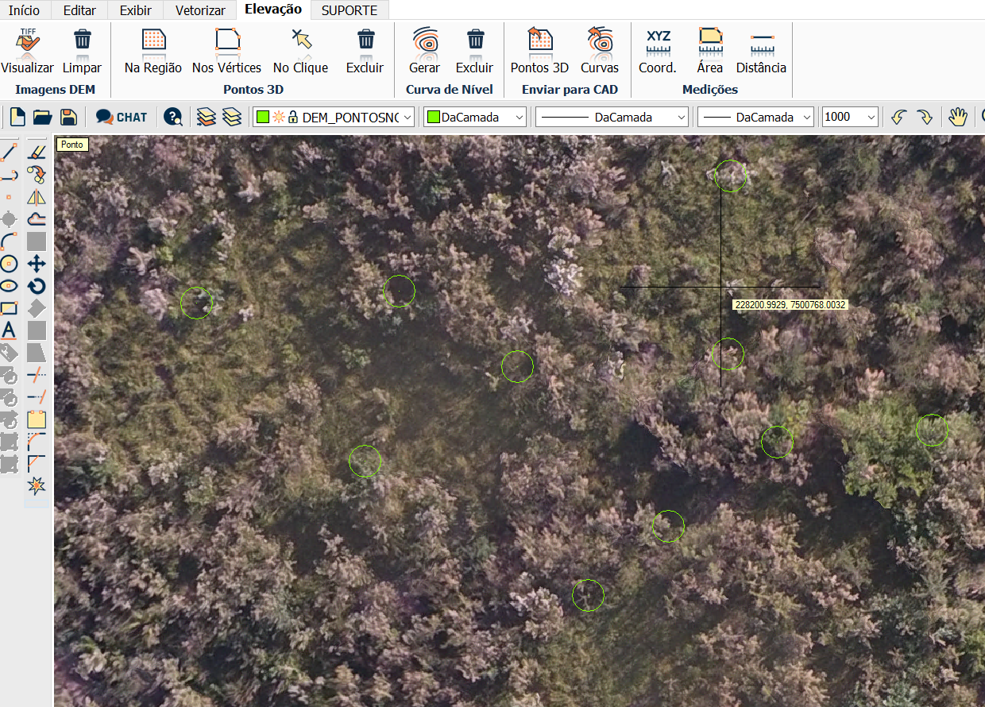This screenshot has width=985, height=707.
Task: Select the Distância measurement tool
Action: click(760, 50)
